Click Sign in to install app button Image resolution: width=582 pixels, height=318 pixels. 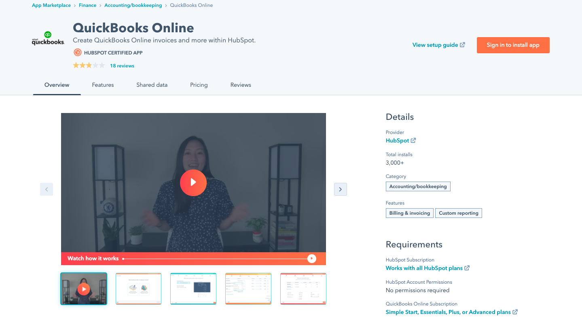pos(513,45)
